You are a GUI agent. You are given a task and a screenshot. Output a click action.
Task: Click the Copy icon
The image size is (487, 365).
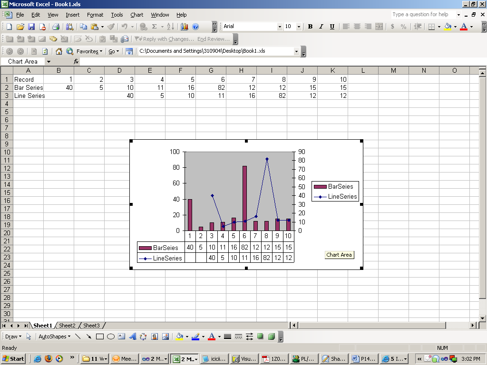tap(83, 27)
